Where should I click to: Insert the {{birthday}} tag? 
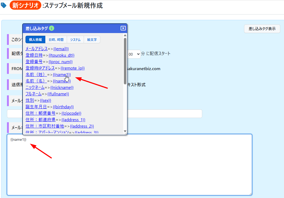63,107
